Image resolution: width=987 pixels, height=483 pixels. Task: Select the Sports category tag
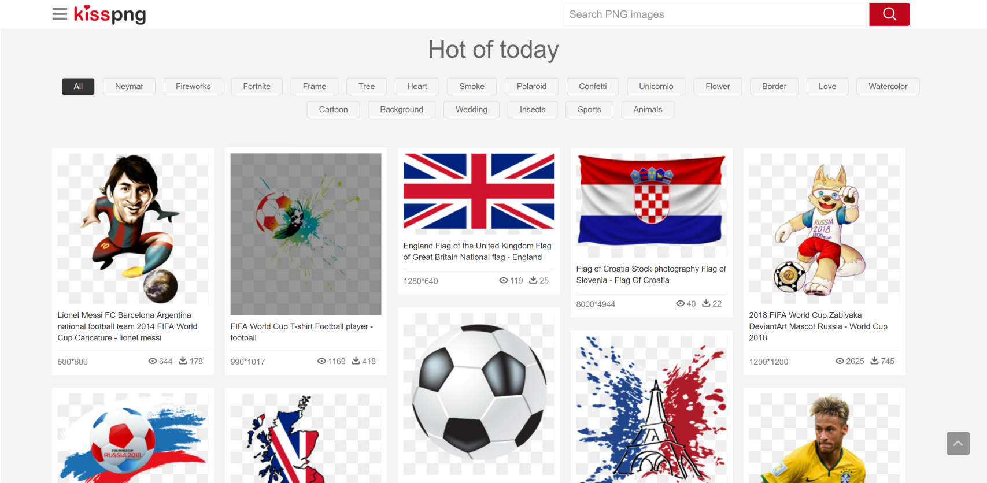589,110
